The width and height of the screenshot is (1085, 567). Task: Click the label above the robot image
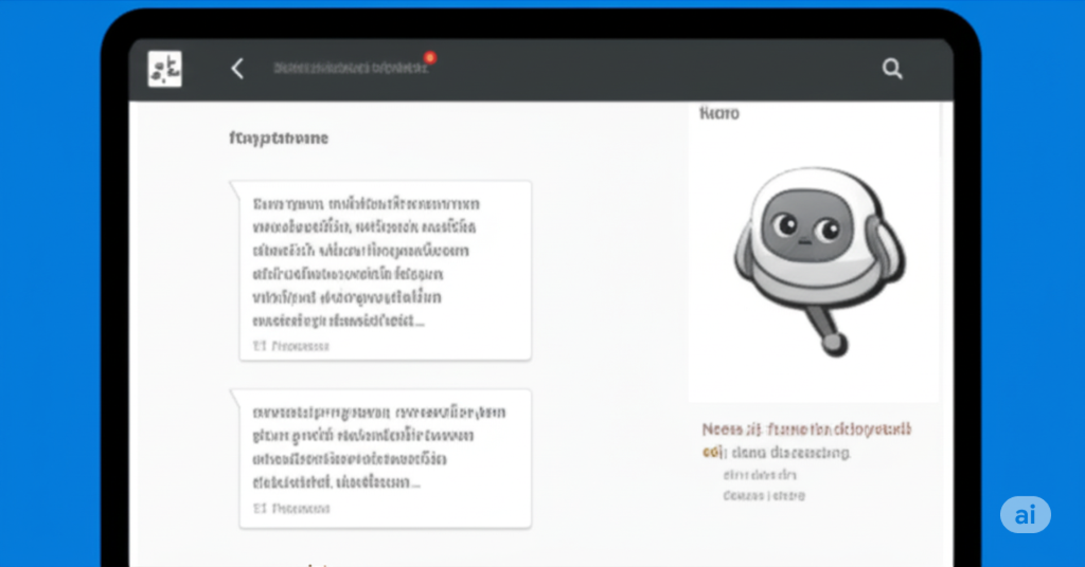719,113
